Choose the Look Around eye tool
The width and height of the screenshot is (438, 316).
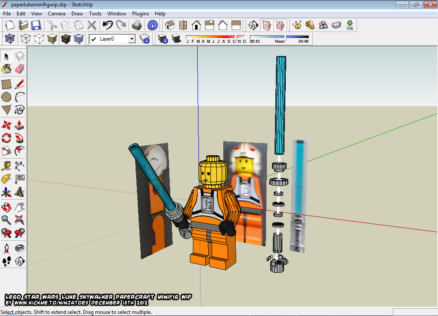(20, 248)
